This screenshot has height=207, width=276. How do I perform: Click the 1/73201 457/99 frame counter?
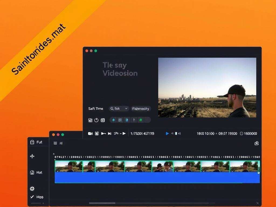pyautogui.click(x=142, y=134)
